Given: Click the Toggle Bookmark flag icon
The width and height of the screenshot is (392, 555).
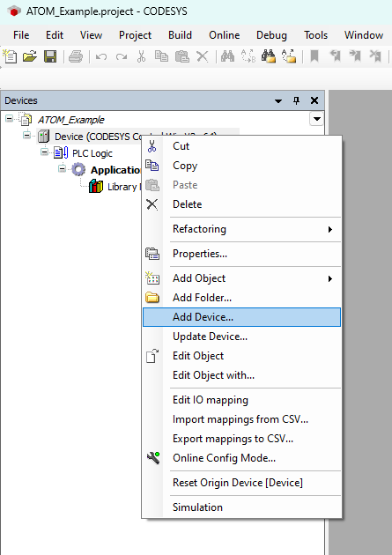Looking at the screenshot, I should coord(314,56).
